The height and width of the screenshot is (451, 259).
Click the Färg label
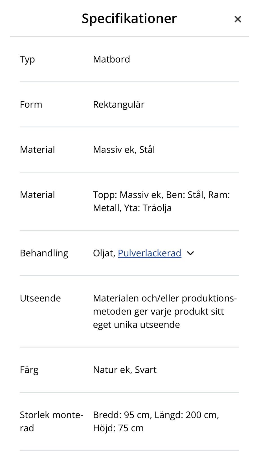[29, 370]
